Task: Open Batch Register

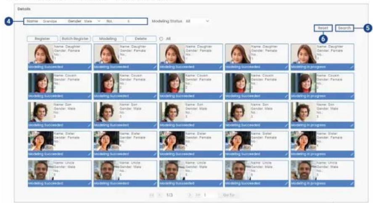Action: point(75,39)
